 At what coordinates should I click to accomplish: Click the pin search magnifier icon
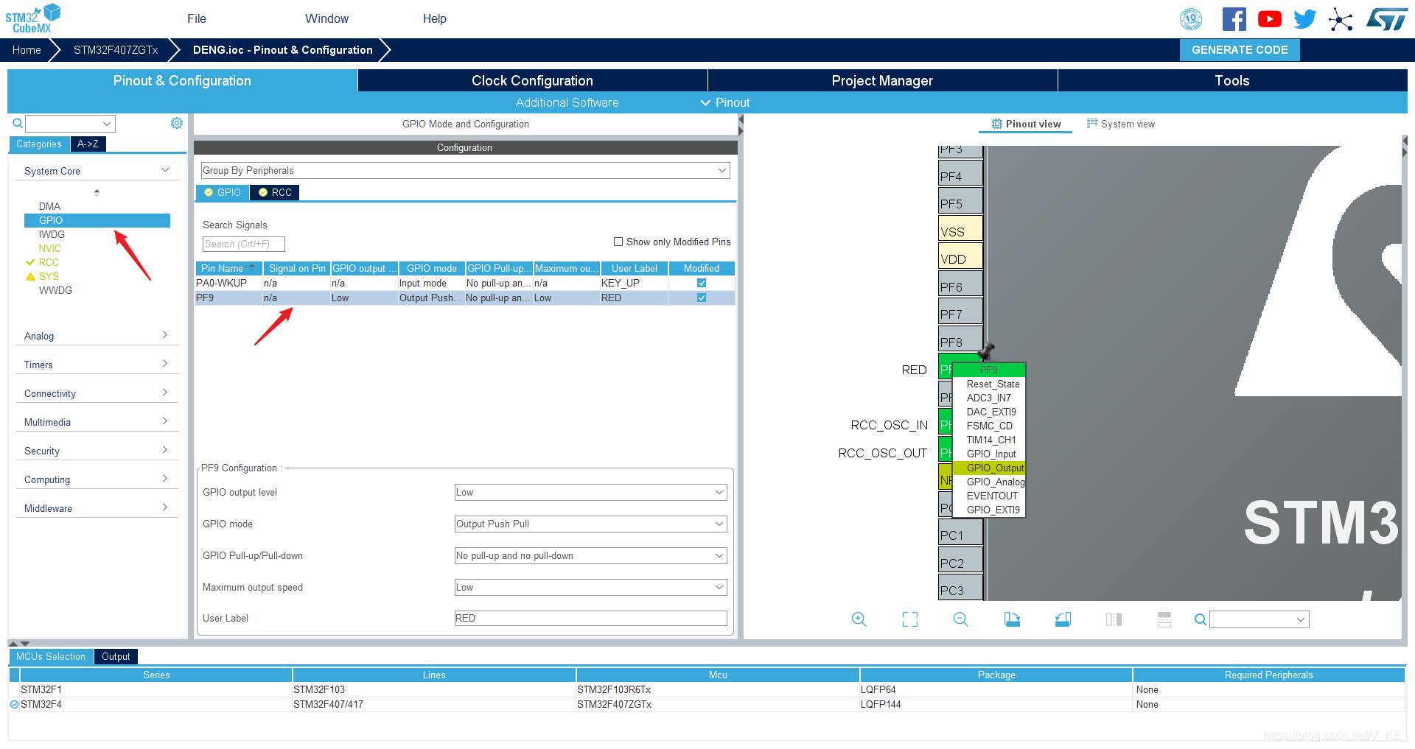click(x=1201, y=619)
